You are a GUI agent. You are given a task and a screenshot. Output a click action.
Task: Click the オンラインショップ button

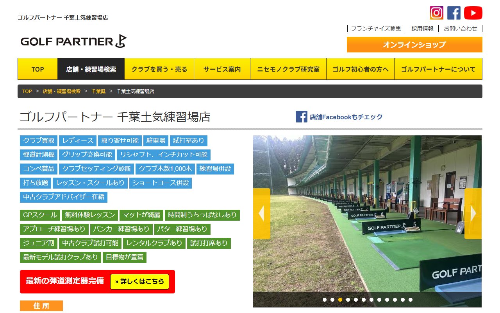[x=414, y=45]
